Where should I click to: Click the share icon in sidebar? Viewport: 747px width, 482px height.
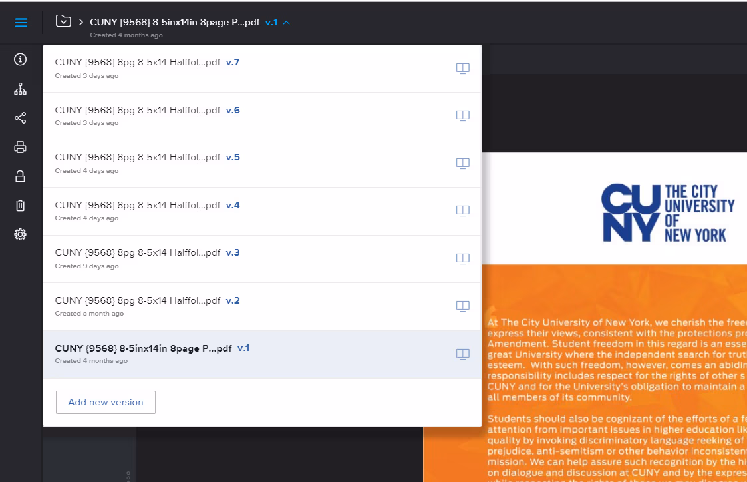pyautogui.click(x=21, y=118)
